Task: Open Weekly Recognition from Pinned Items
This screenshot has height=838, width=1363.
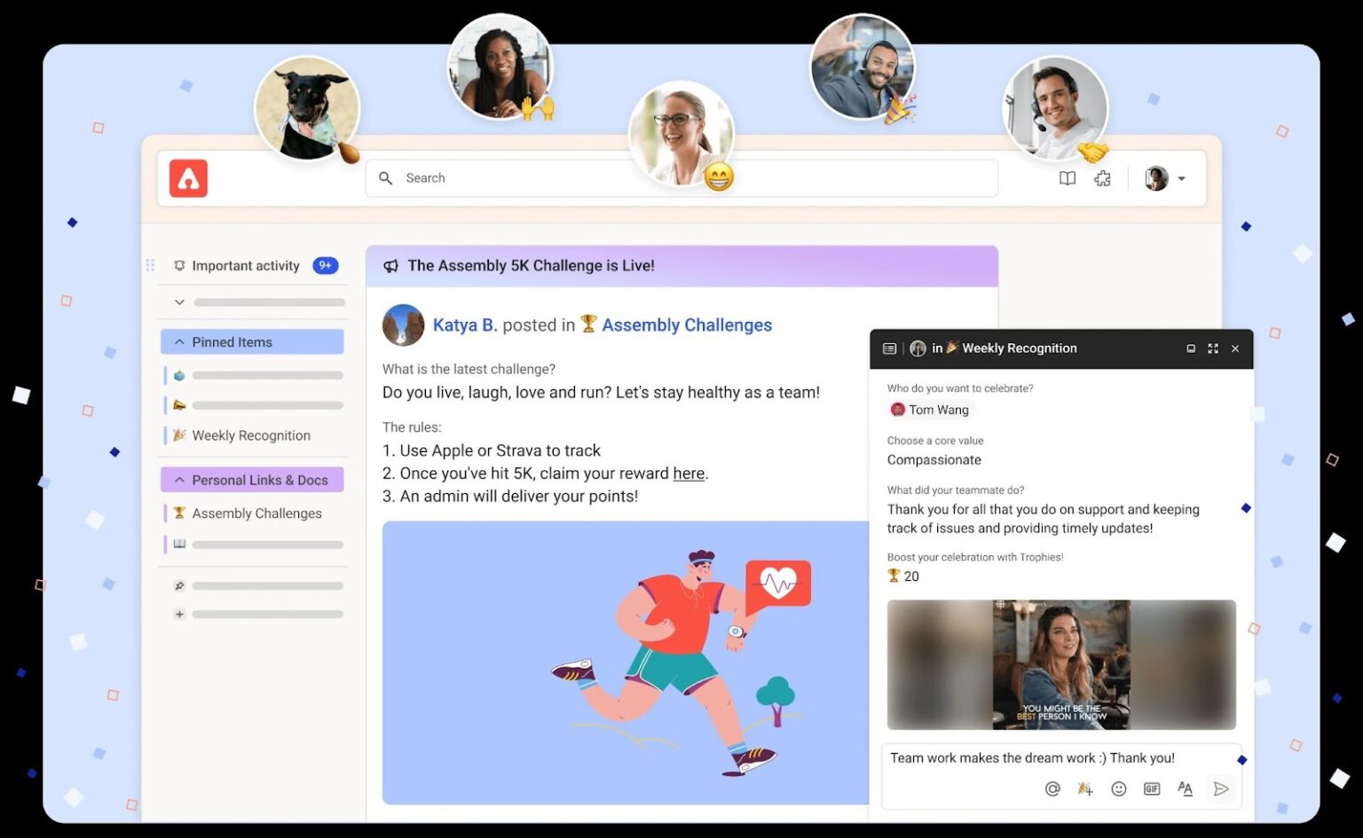Action: coord(251,435)
